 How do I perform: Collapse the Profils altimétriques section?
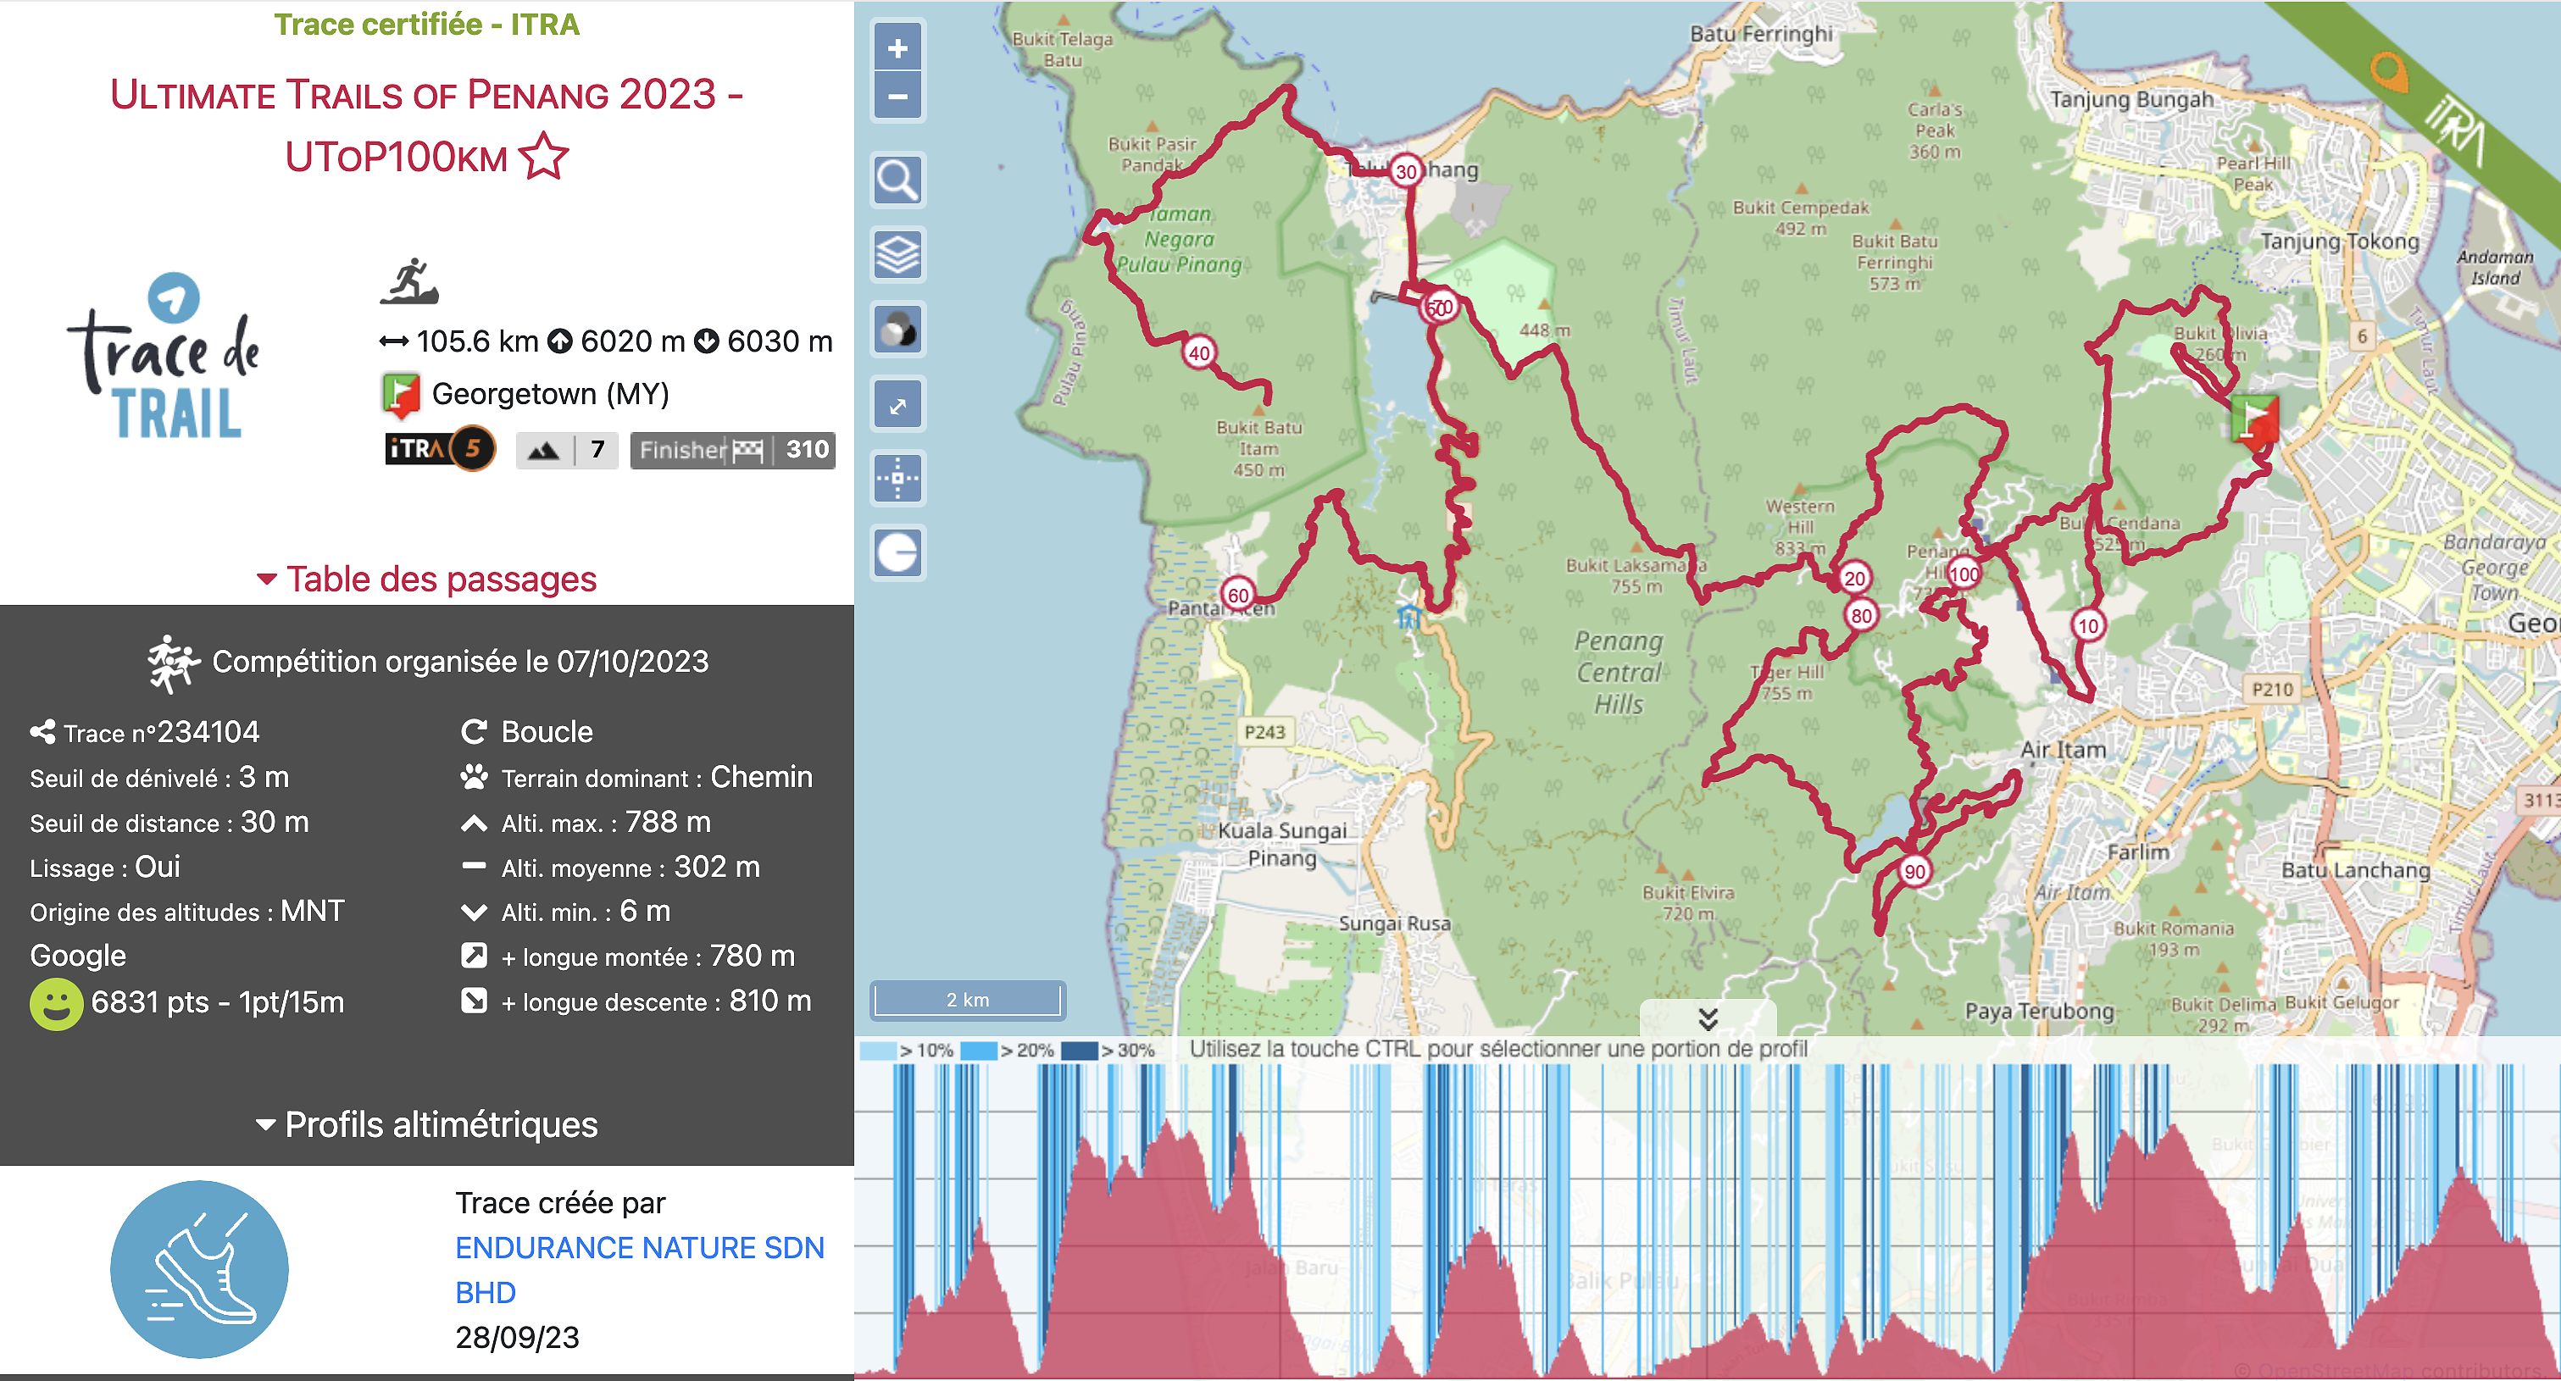(430, 1124)
